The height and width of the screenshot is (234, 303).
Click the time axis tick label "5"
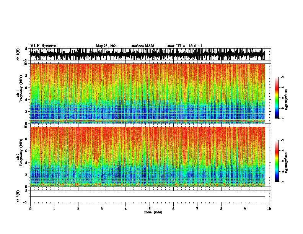(150, 209)
